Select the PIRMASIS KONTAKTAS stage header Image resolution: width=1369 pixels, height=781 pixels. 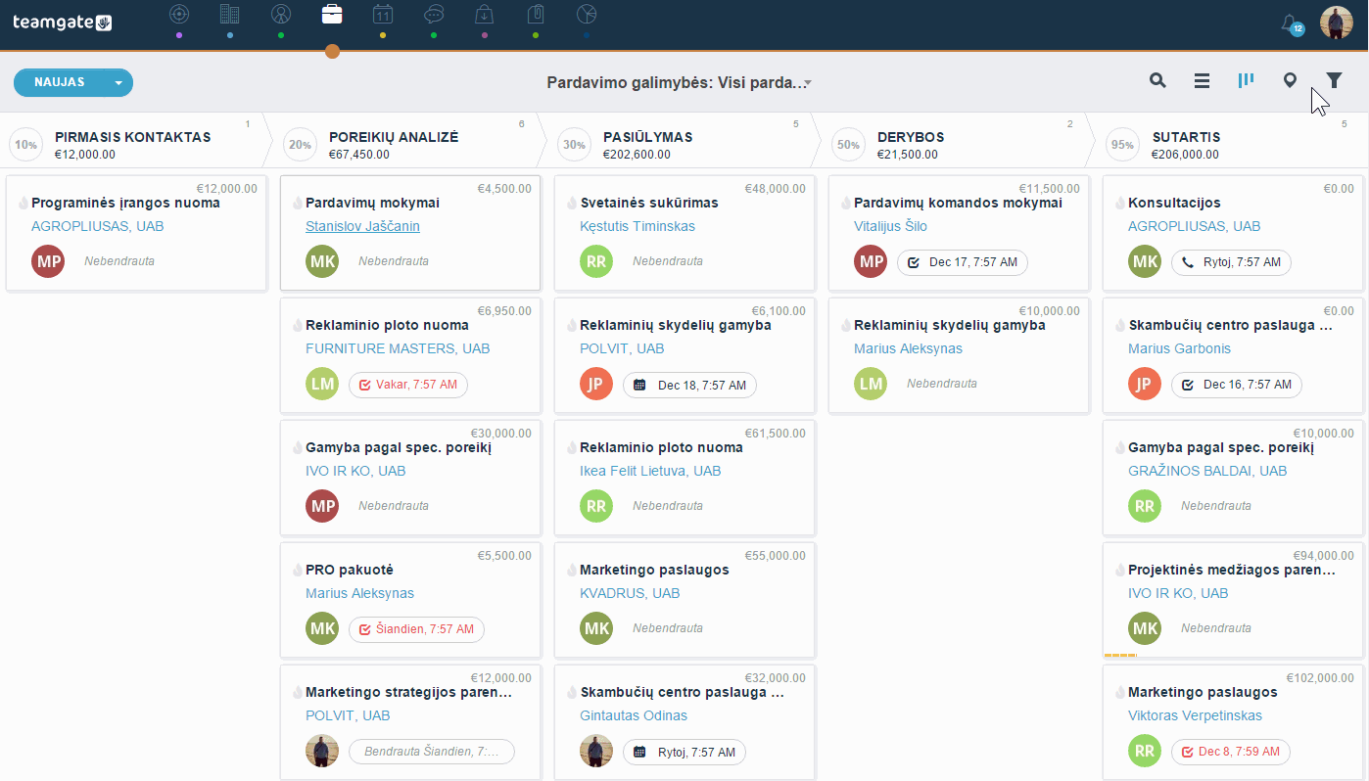point(133,137)
